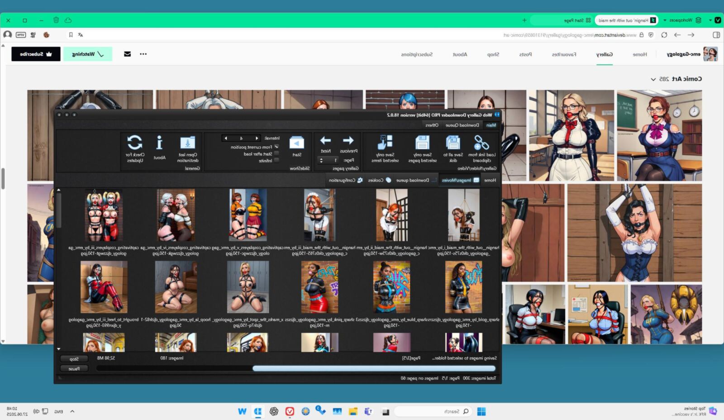Click browser page vertical scrollbar
This screenshot has width=724, height=420.
click(x=3, y=179)
